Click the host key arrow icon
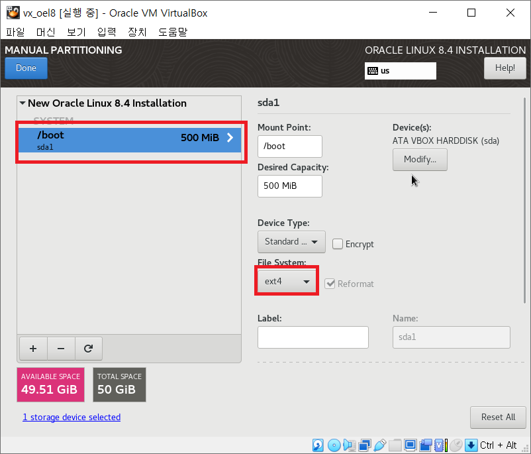This screenshot has width=531, height=454. click(471, 445)
